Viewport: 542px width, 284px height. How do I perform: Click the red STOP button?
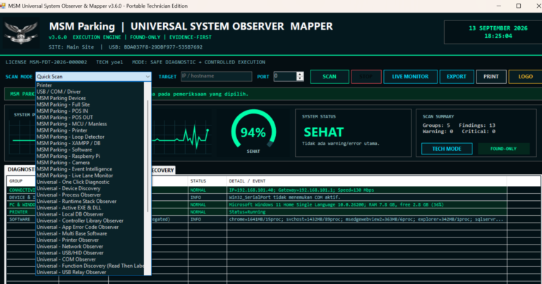366,77
